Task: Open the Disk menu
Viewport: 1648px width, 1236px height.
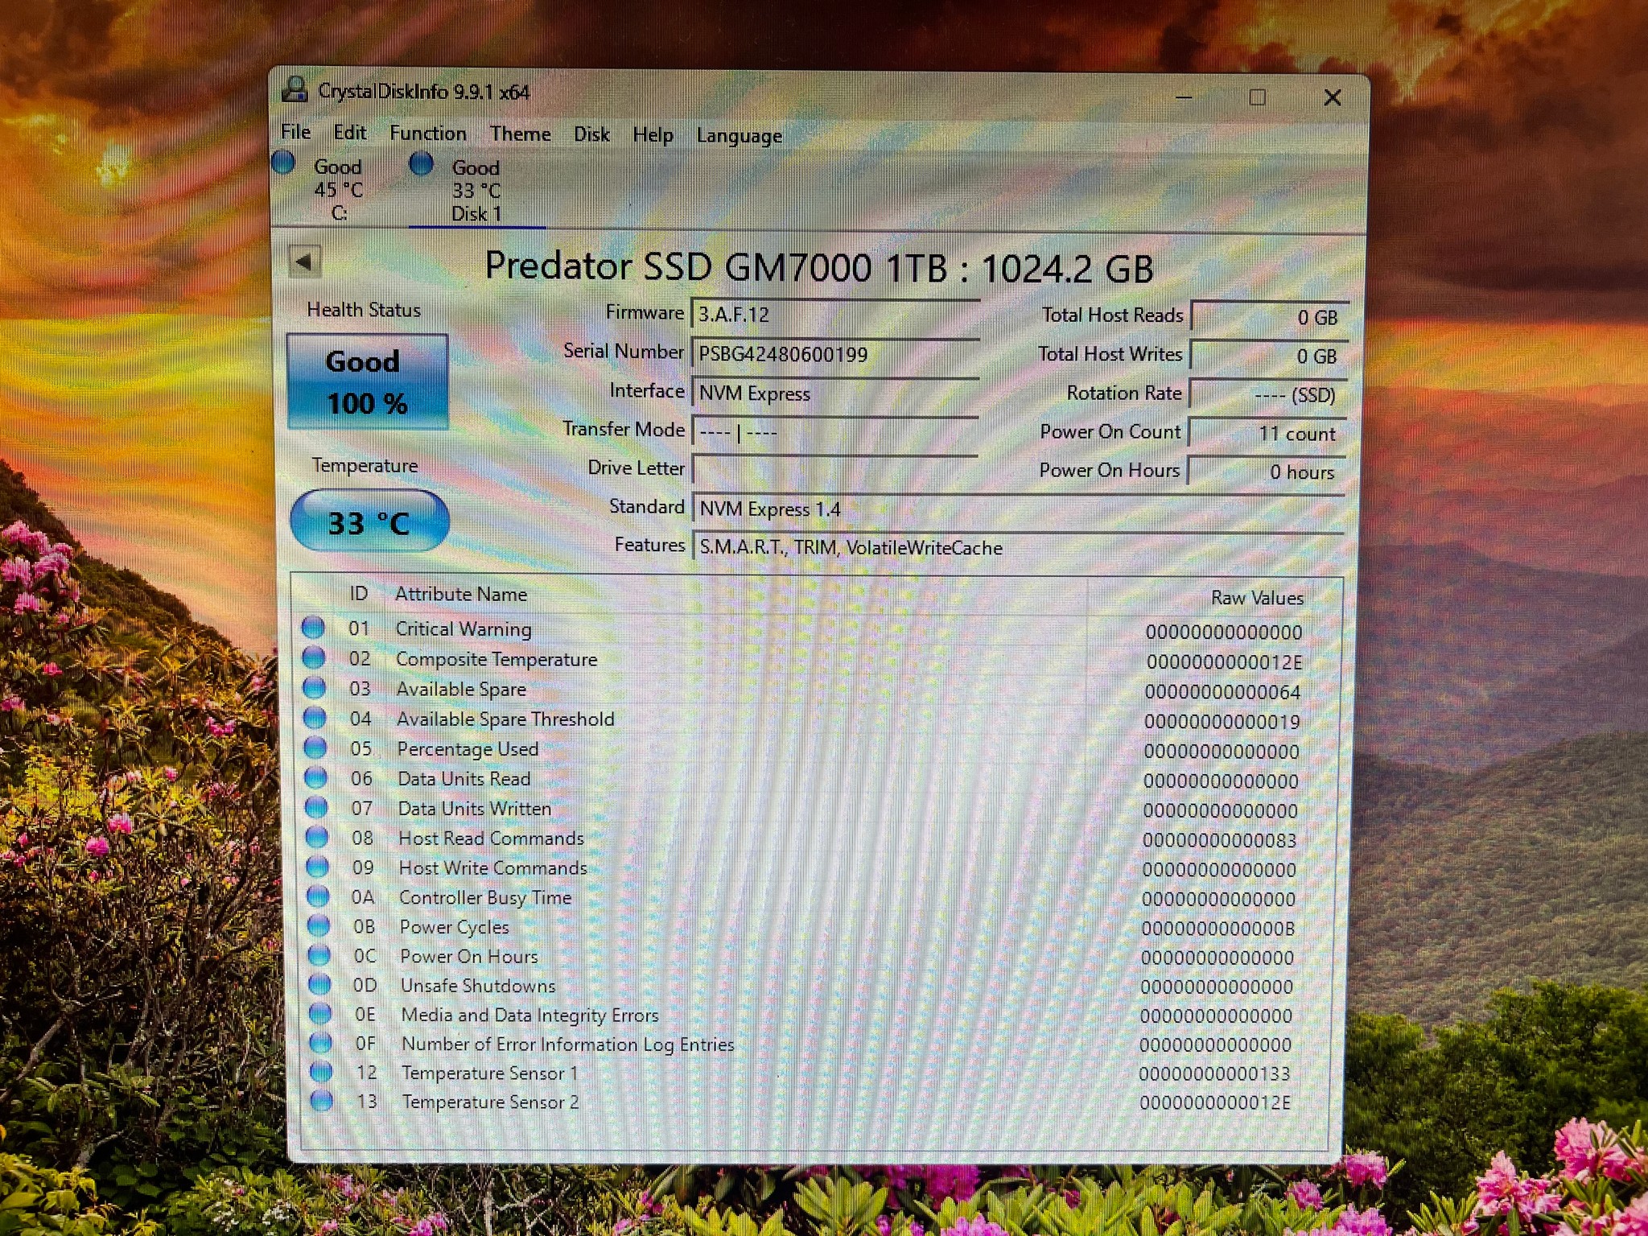Action: (591, 134)
